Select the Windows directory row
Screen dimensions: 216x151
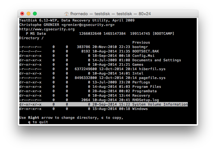click(84, 109)
